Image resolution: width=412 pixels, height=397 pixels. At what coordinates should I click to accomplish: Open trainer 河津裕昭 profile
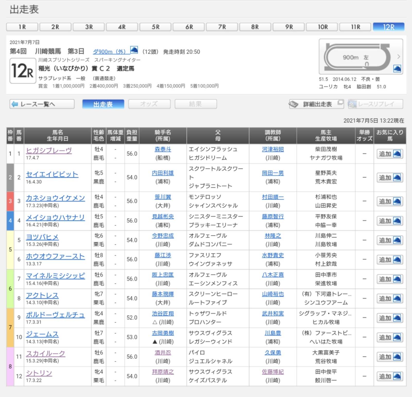click(273, 149)
